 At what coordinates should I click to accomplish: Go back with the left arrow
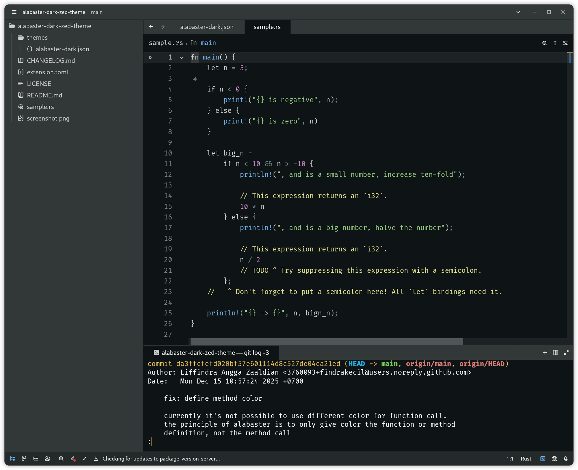coord(151,27)
